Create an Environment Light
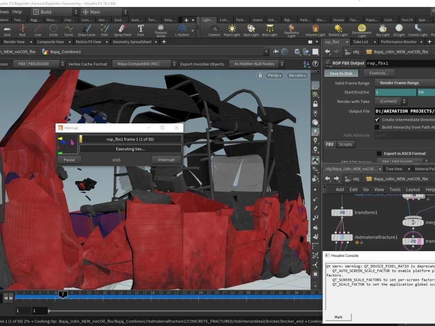This screenshot has height=326, width=435. click(x=362, y=30)
